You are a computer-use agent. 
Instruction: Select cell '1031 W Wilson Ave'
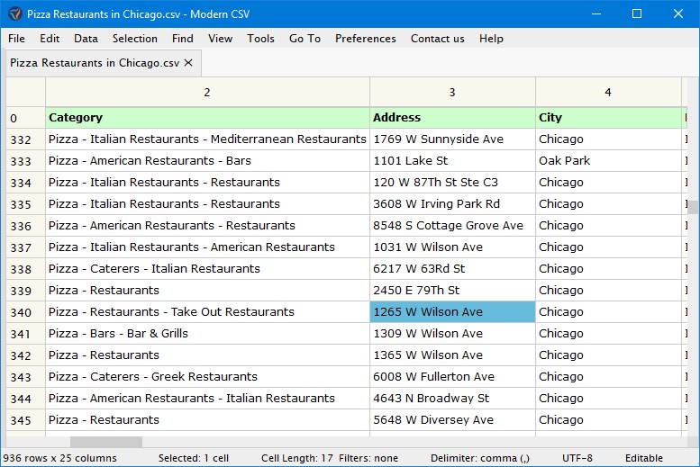[x=452, y=247]
